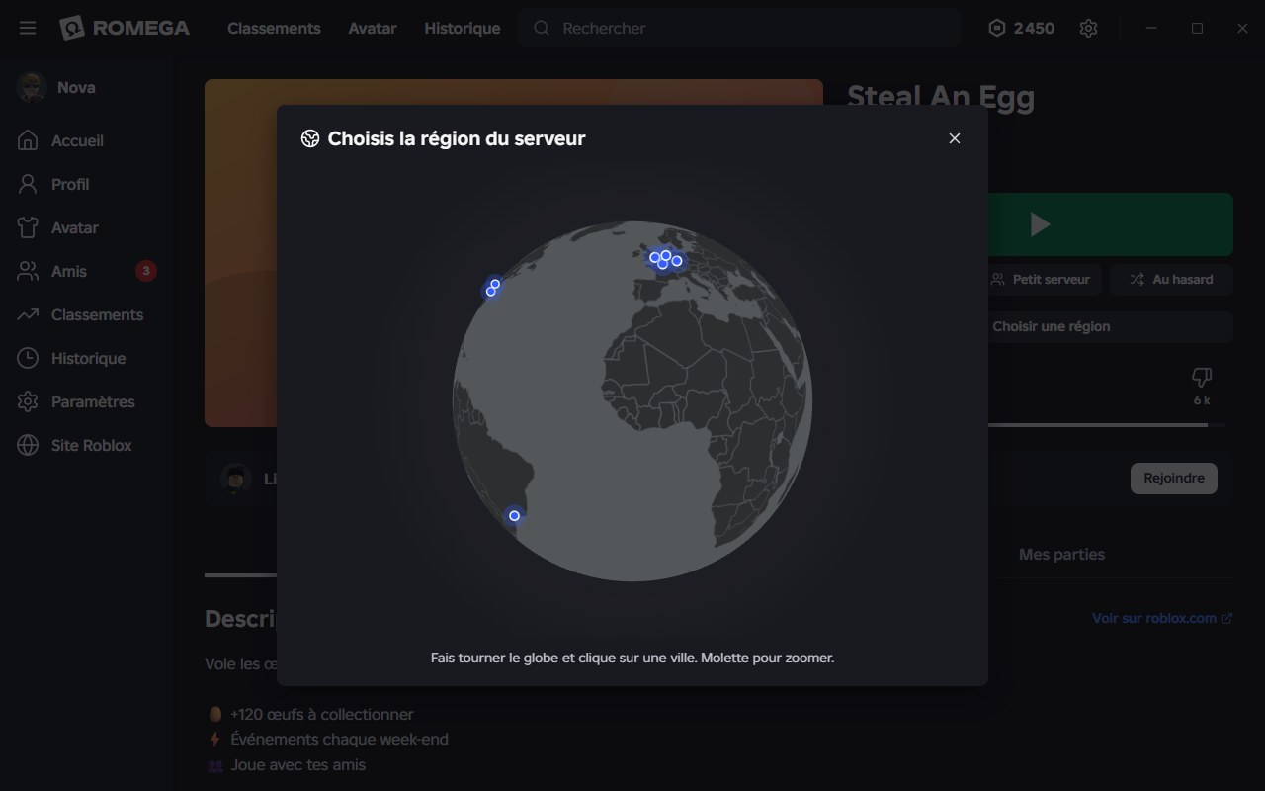Open the hamburger menu
1265x791 pixels.
click(x=28, y=29)
